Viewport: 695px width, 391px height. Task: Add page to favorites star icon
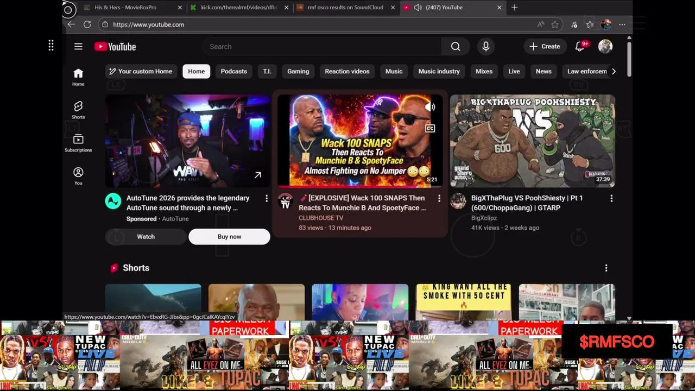pyautogui.click(x=555, y=24)
